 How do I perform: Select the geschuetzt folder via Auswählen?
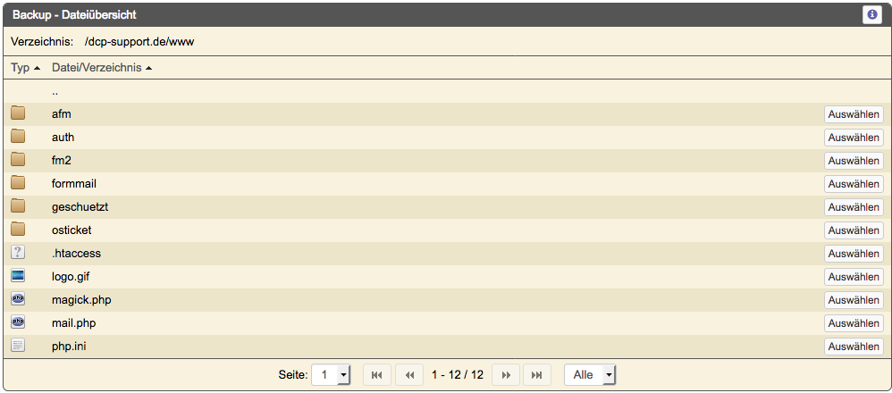(854, 207)
